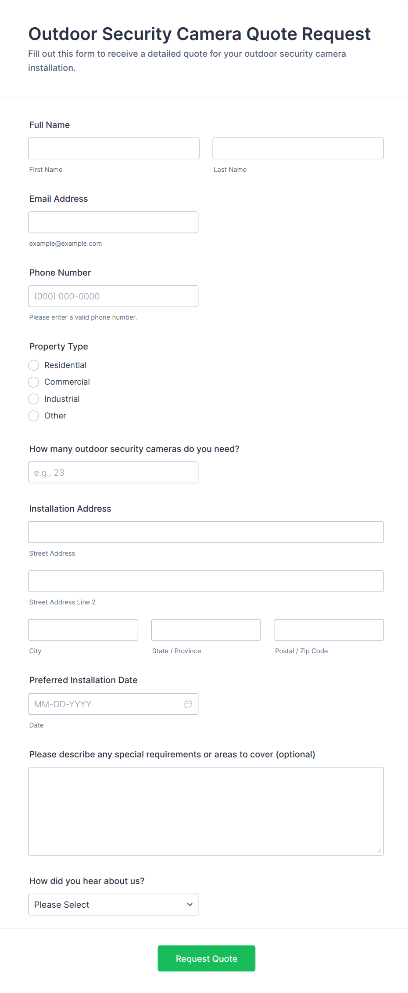The width and height of the screenshot is (408, 993).
Task: Click the Phone Number field
Action: click(x=113, y=296)
